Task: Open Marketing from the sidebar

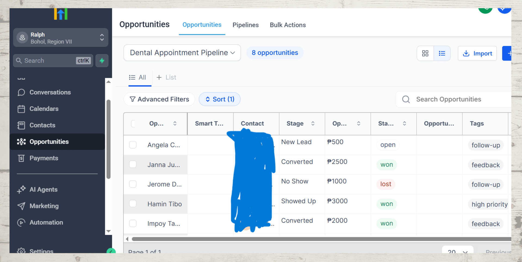Action: [44, 206]
